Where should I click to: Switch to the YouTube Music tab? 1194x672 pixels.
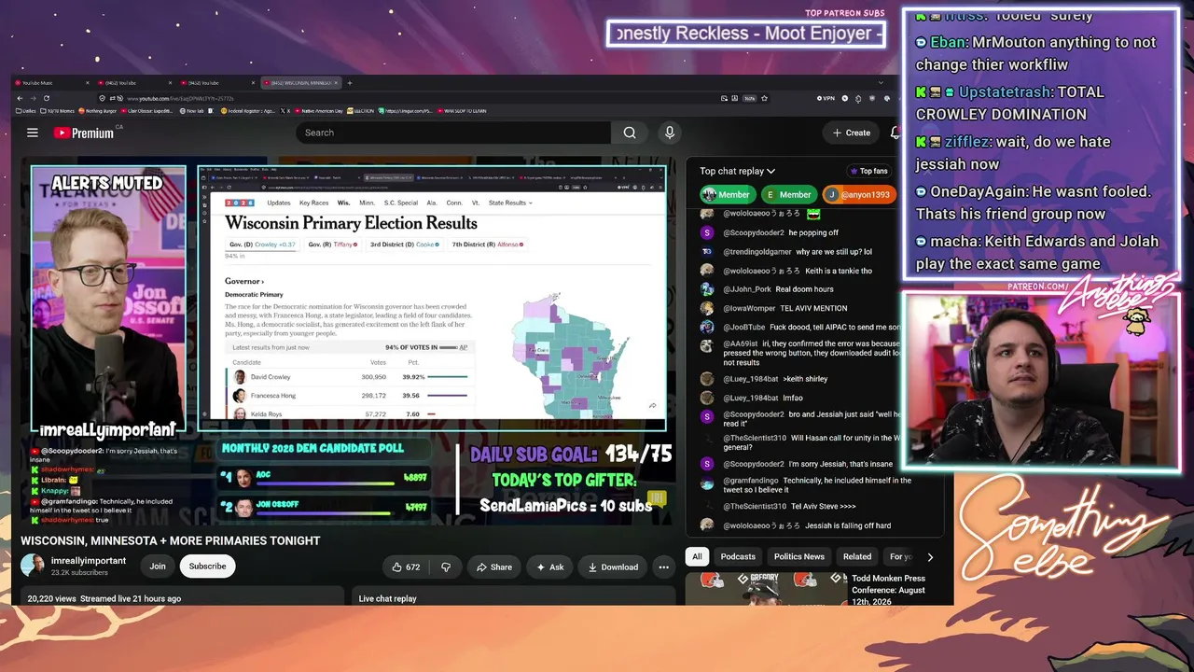(51, 83)
